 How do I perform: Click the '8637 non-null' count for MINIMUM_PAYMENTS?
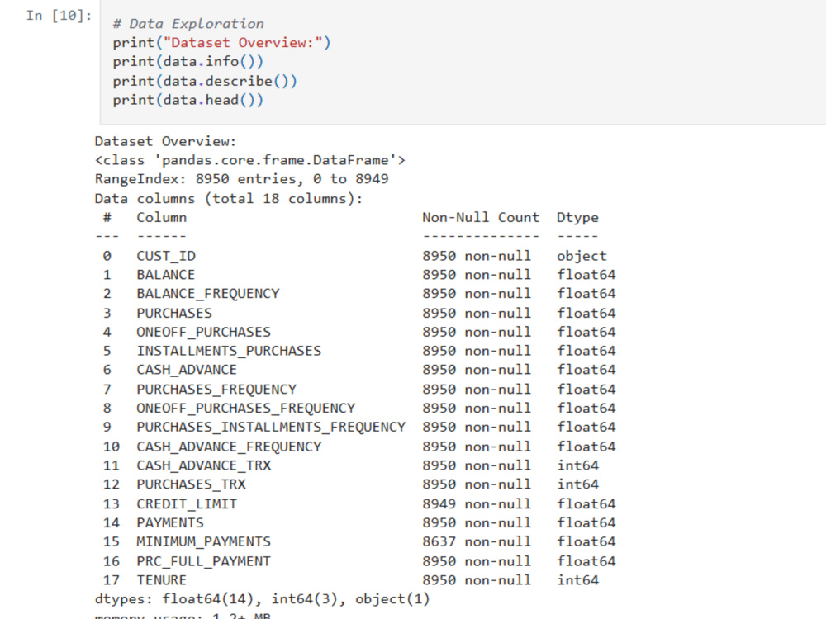477,541
